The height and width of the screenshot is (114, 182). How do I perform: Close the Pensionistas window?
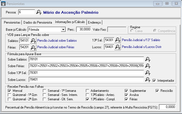[x=176, y=4]
